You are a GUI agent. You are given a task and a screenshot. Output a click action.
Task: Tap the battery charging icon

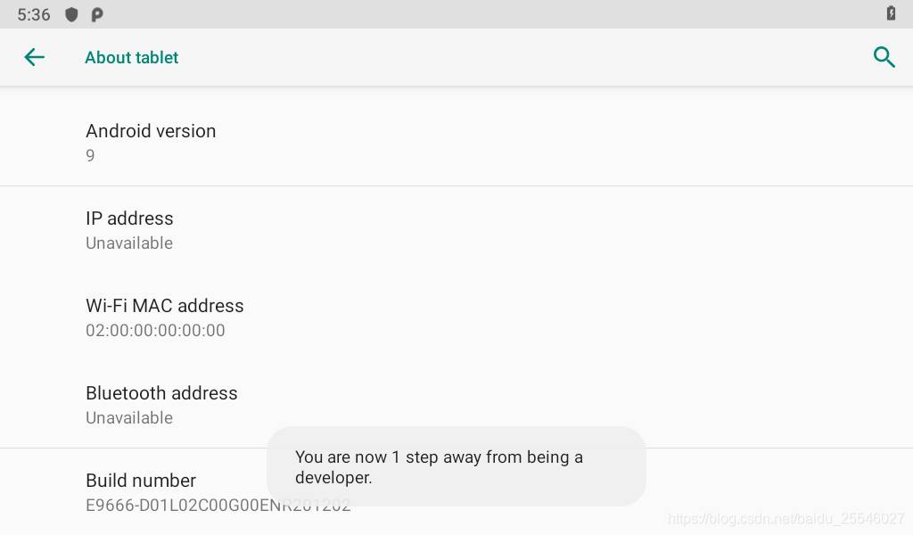click(891, 13)
